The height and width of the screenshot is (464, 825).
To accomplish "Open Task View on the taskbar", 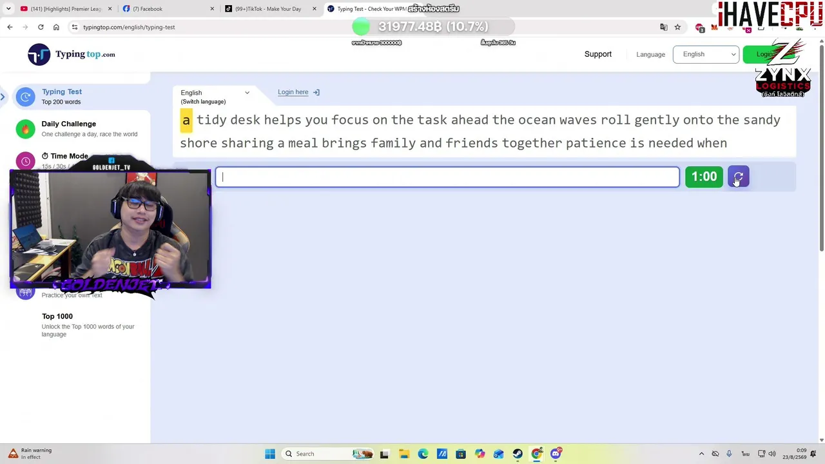I will (x=384, y=454).
